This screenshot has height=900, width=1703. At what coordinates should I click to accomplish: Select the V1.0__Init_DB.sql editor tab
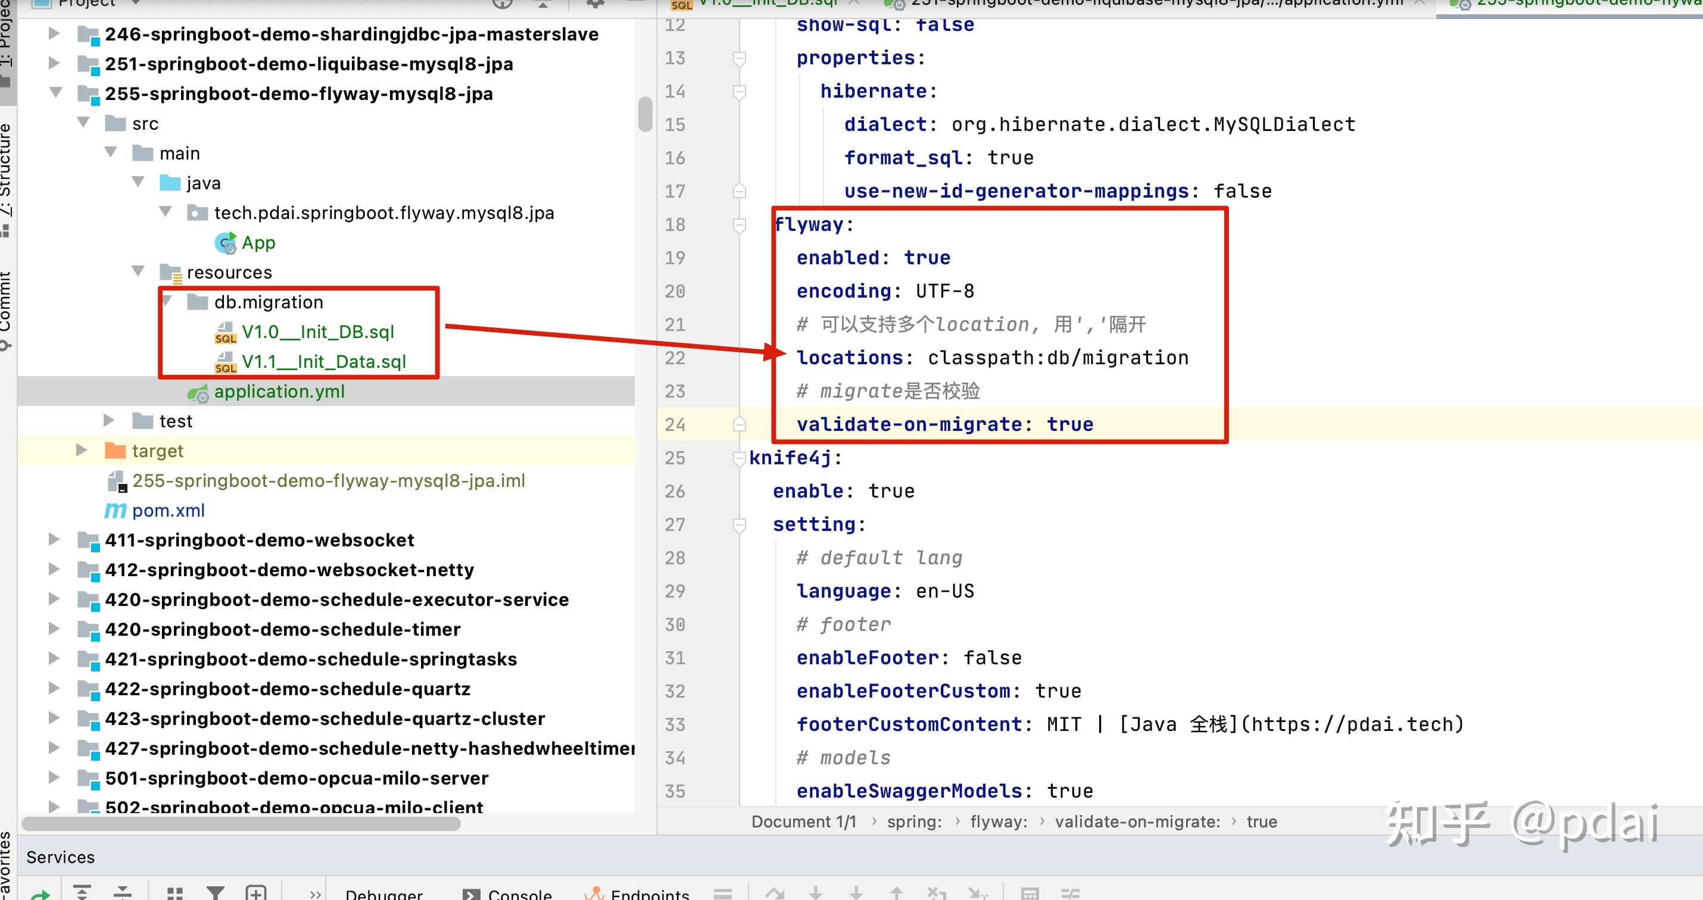pos(767,4)
